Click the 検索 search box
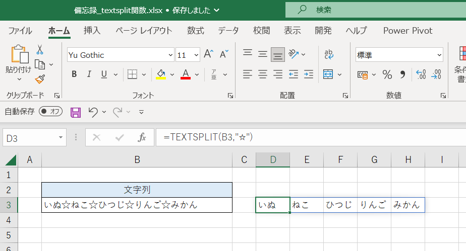The height and width of the screenshot is (251, 466). point(376,10)
